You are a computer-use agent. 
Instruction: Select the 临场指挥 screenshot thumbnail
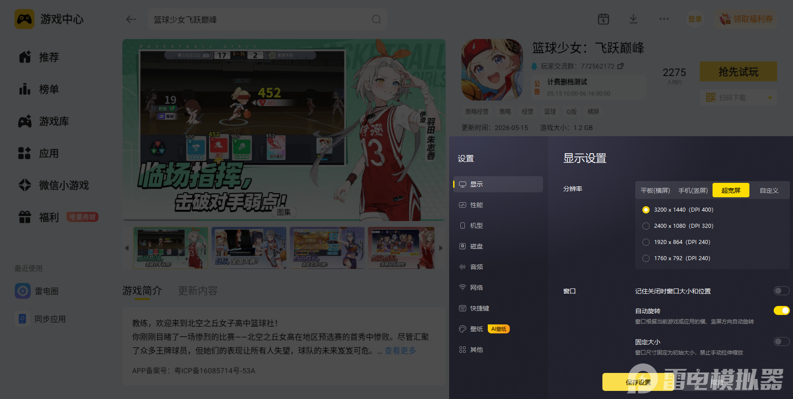[170, 248]
